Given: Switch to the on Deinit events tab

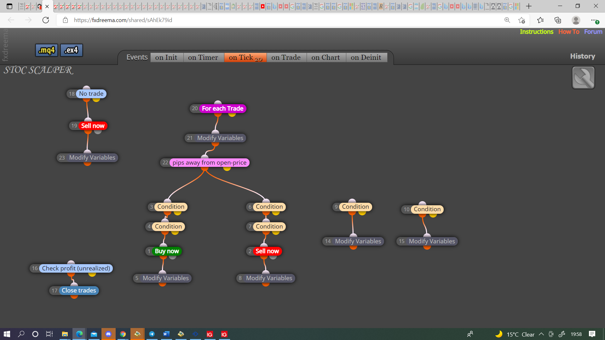Looking at the screenshot, I should [x=366, y=57].
